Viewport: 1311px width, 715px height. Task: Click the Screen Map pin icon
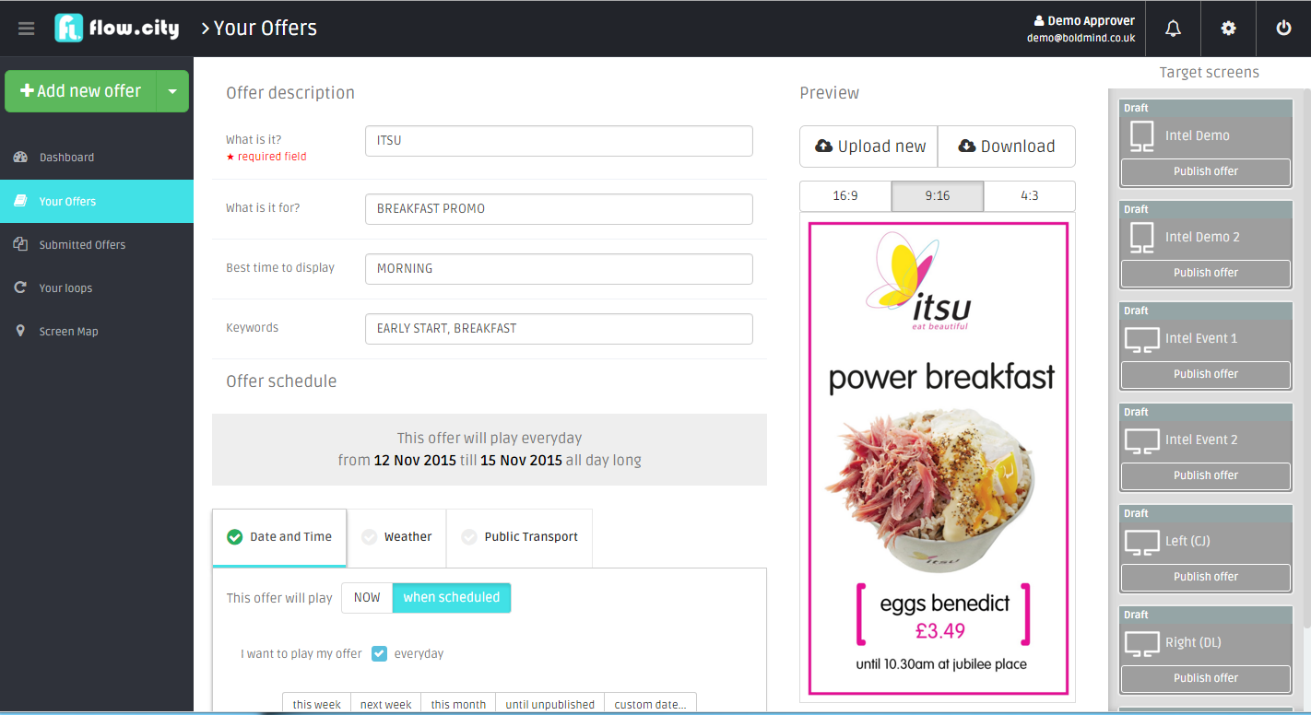pyautogui.click(x=20, y=331)
